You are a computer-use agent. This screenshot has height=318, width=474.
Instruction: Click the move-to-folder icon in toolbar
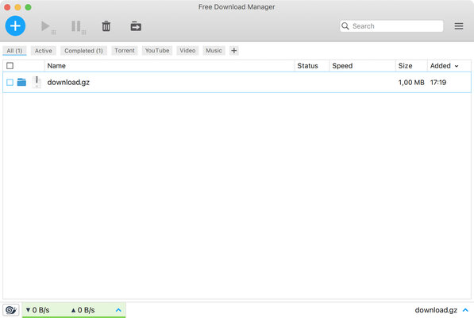pyautogui.click(x=136, y=26)
